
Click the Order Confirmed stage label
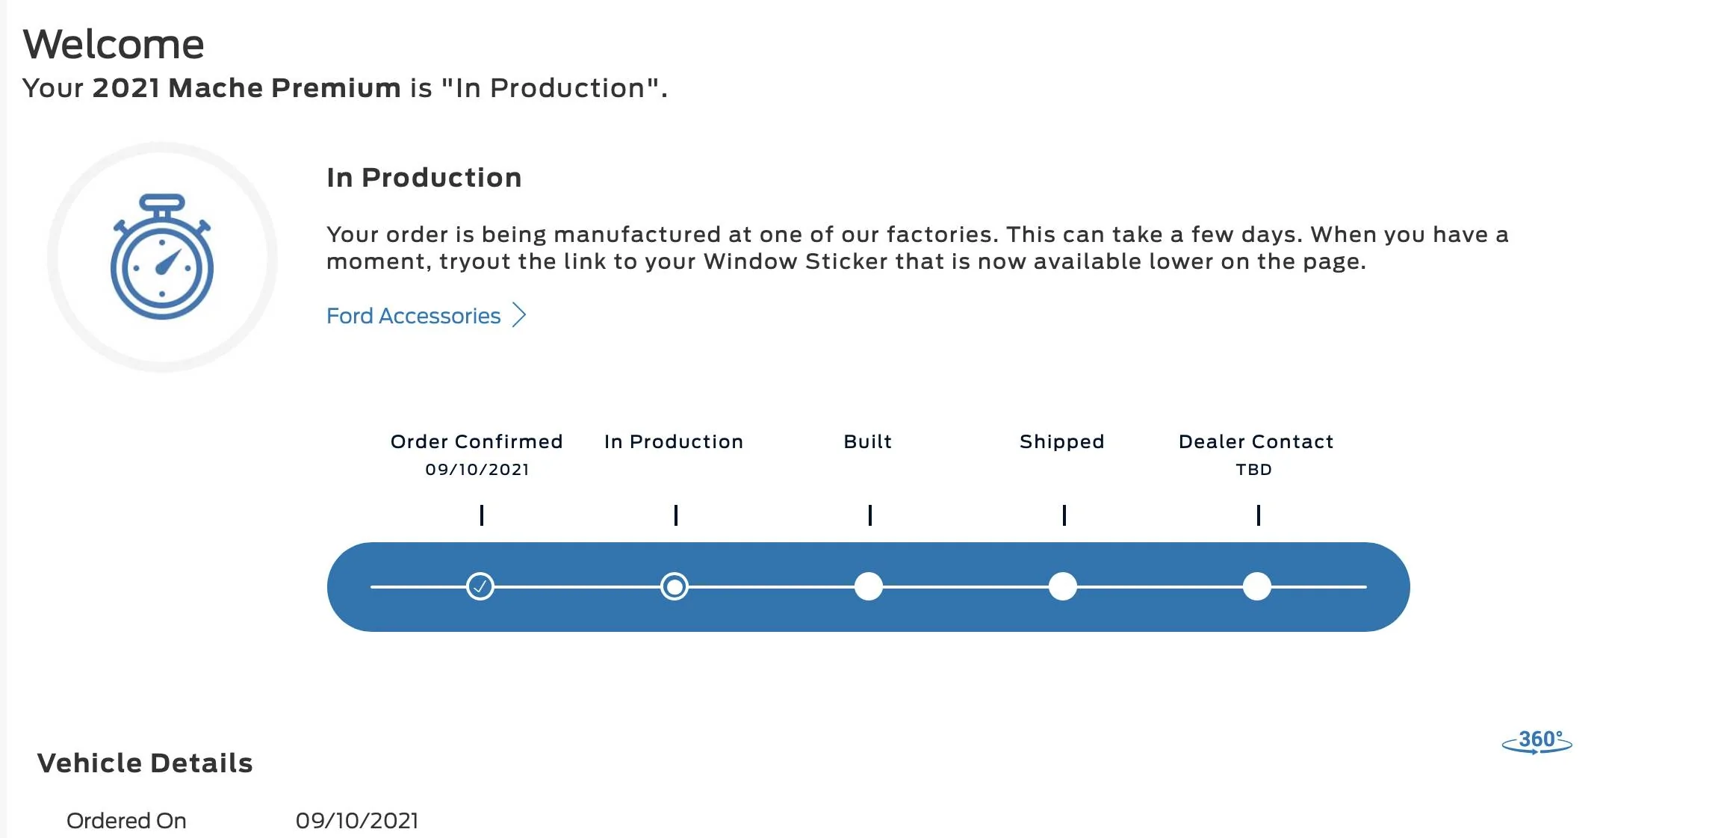tap(477, 441)
